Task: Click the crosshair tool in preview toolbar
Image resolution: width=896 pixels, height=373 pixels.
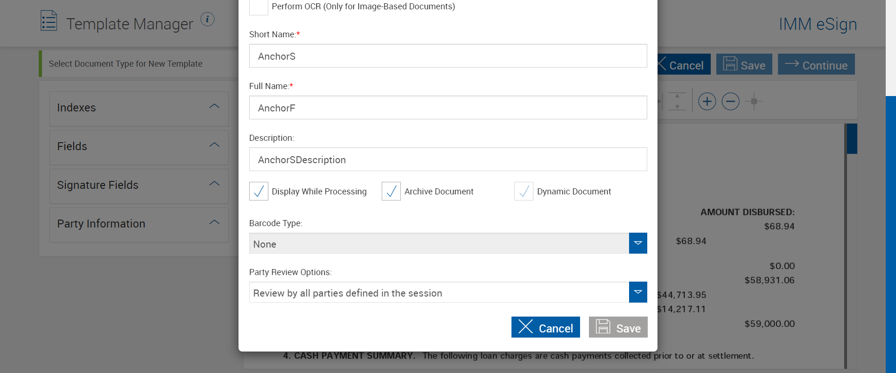Action: point(754,101)
